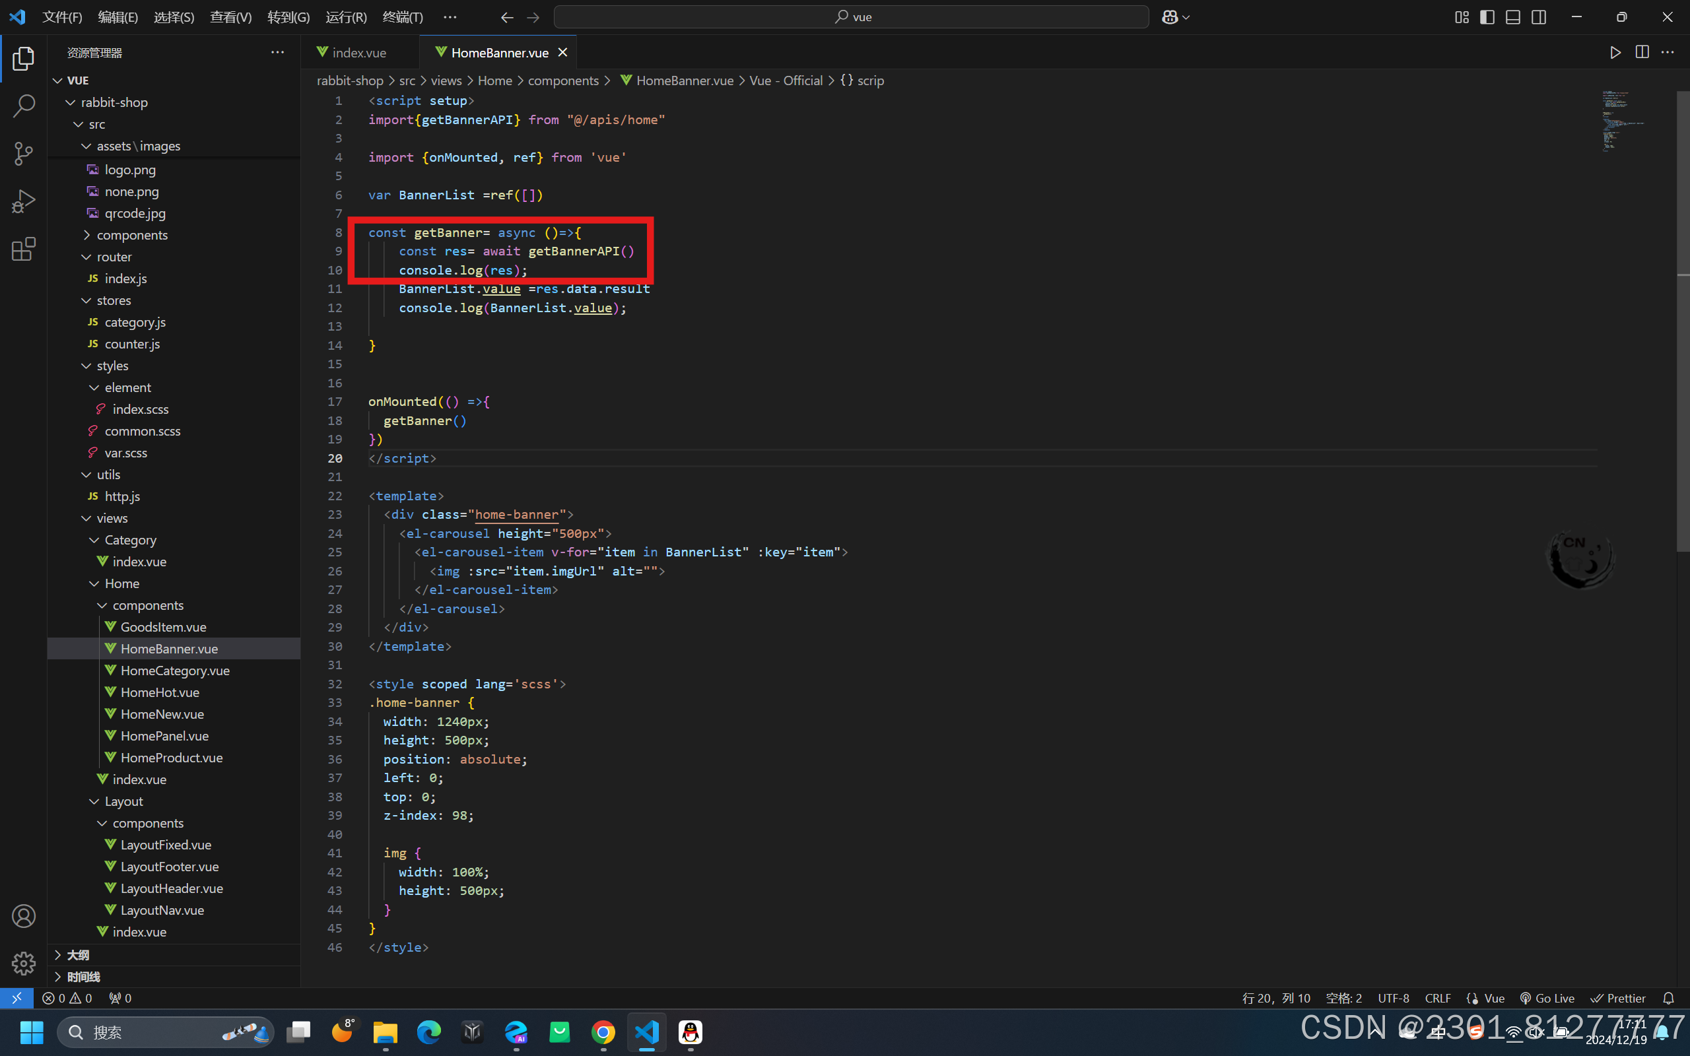Open Explorer panel more actions menu
Image resolution: width=1690 pixels, height=1056 pixels.
(x=277, y=52)
